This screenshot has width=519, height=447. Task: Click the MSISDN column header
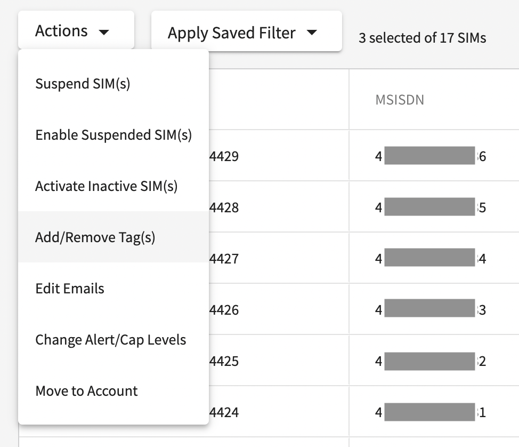pos(400,100)
